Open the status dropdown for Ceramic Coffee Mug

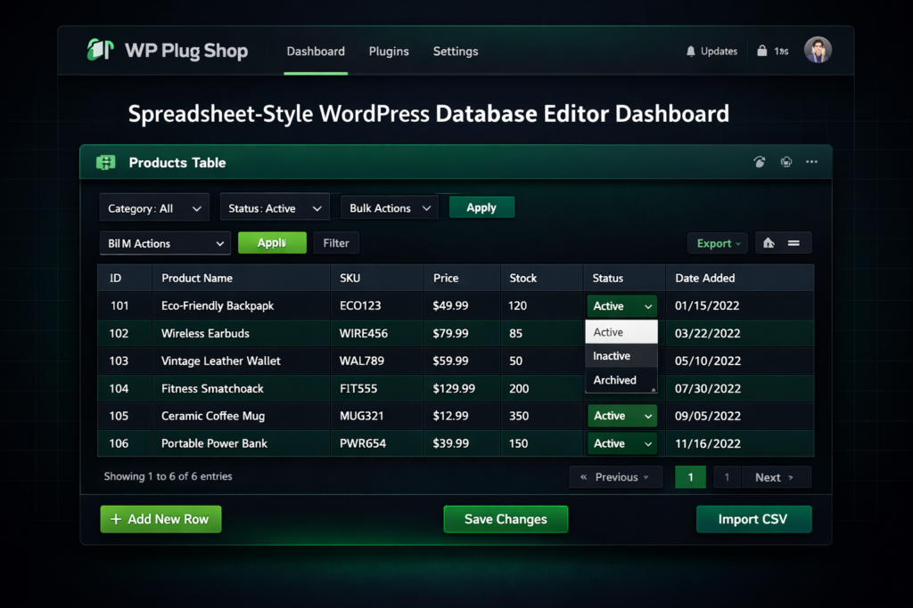point(621,416)
